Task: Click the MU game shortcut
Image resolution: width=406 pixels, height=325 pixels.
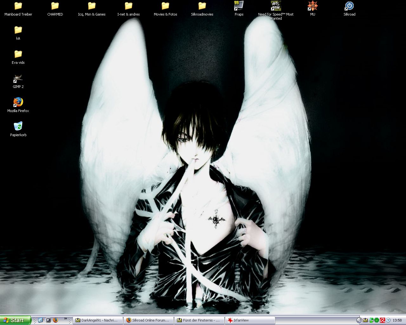Action: click(312, 6)
